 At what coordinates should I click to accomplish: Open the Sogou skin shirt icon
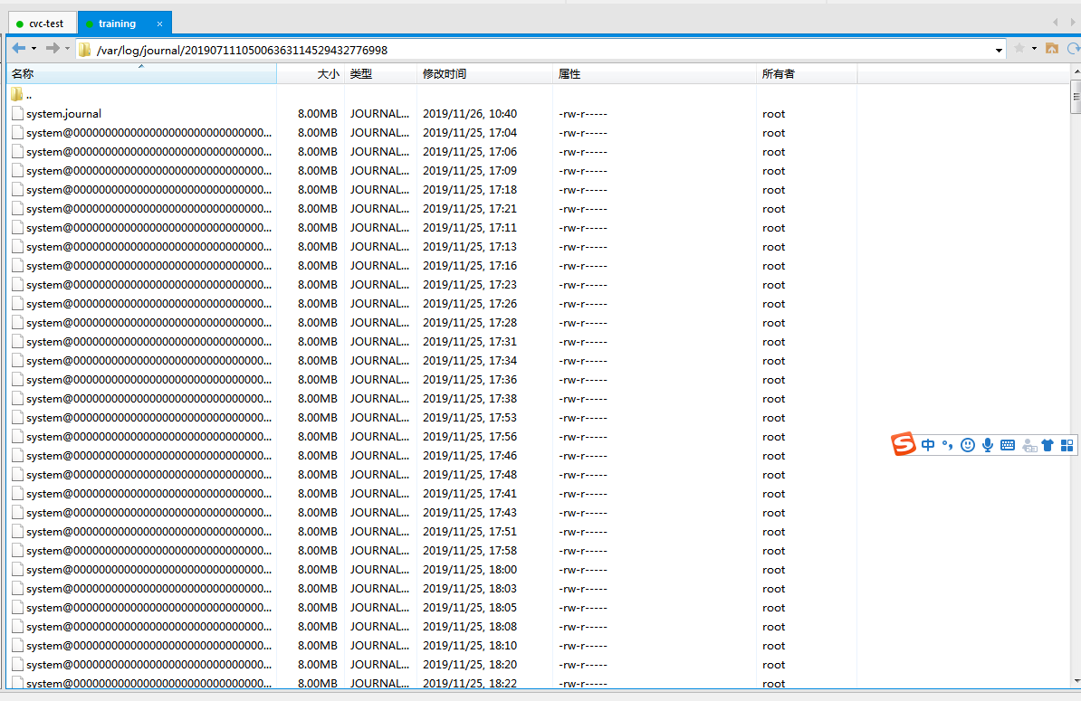coord(1048,444)
